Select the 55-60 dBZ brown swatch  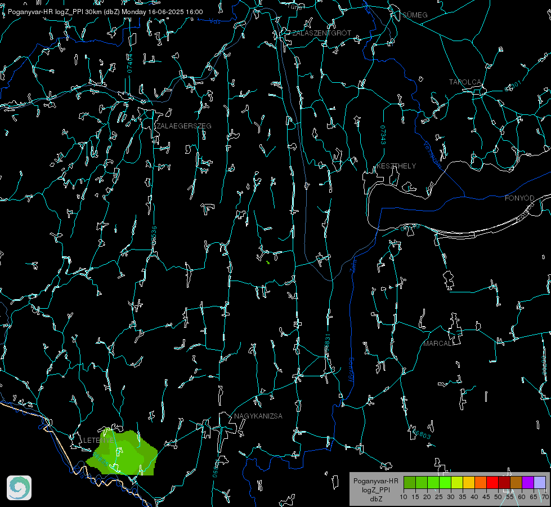[x=516, y=483]
